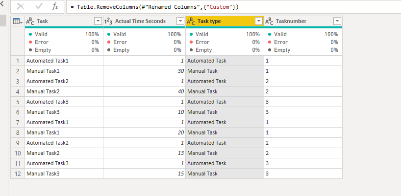Click Task cell in row 5
The width and height of the screenshot is (401, 196).
[x=64, y=102]
